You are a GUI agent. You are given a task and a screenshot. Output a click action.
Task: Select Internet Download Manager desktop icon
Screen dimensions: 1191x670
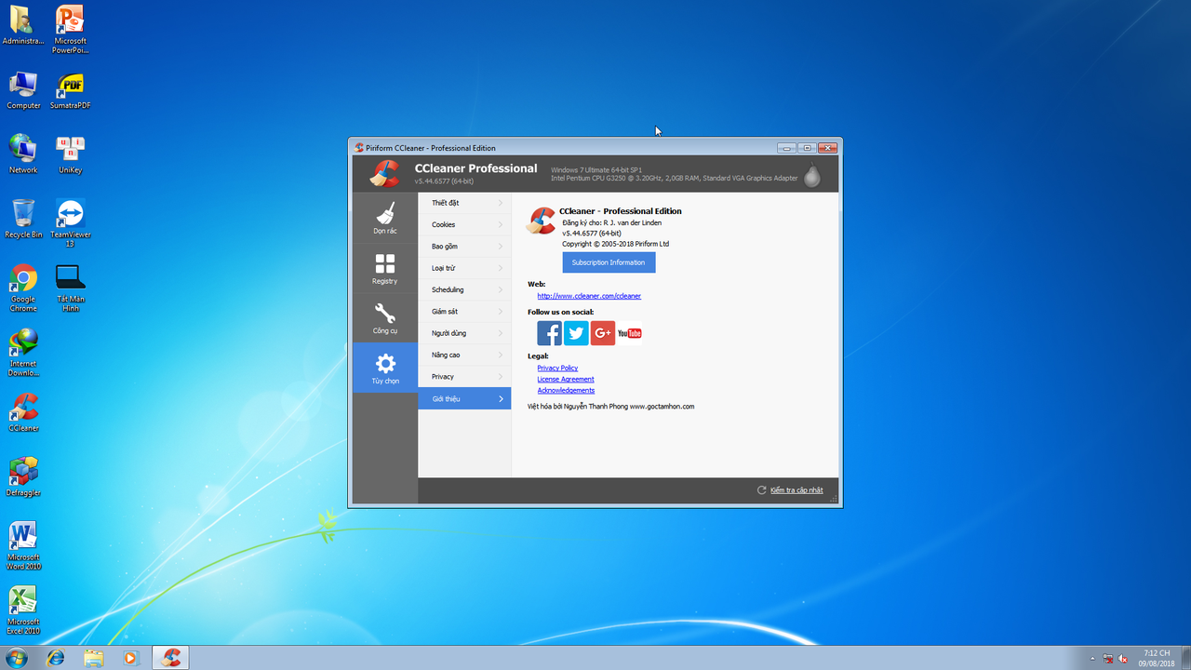click(23, 353)
